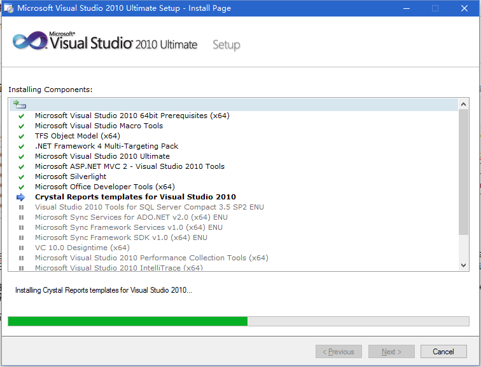Click the disabled Previous button
Viewport: 481px width, 367px height.
click(x=338, y=352)
